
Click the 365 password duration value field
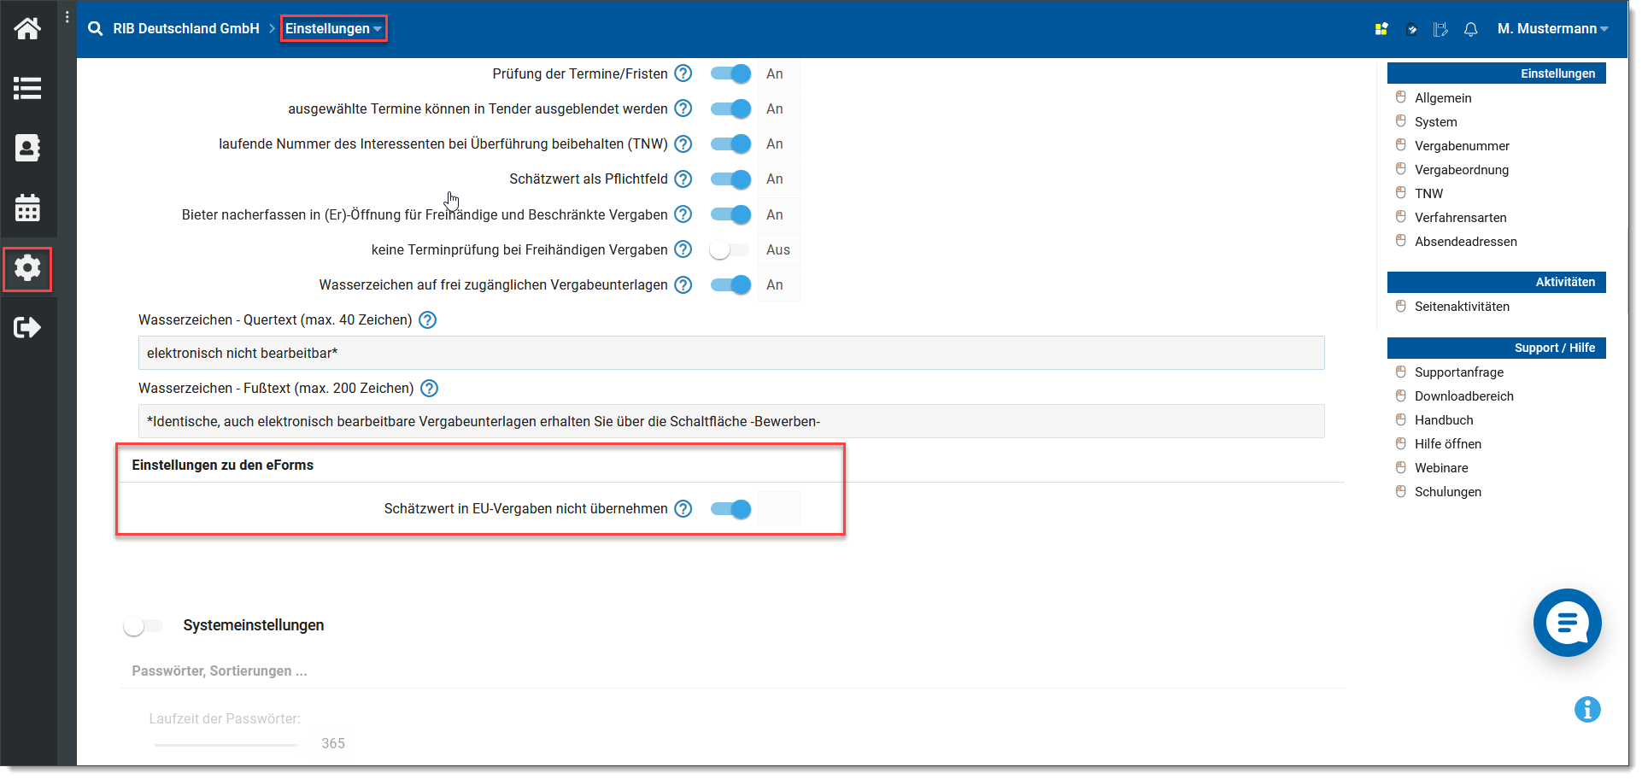point(332,743)
